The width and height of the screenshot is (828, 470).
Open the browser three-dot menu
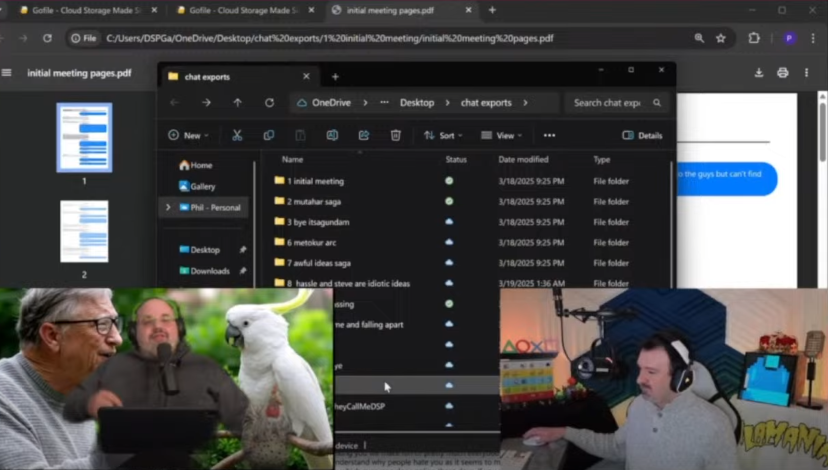tap(813, 38)
